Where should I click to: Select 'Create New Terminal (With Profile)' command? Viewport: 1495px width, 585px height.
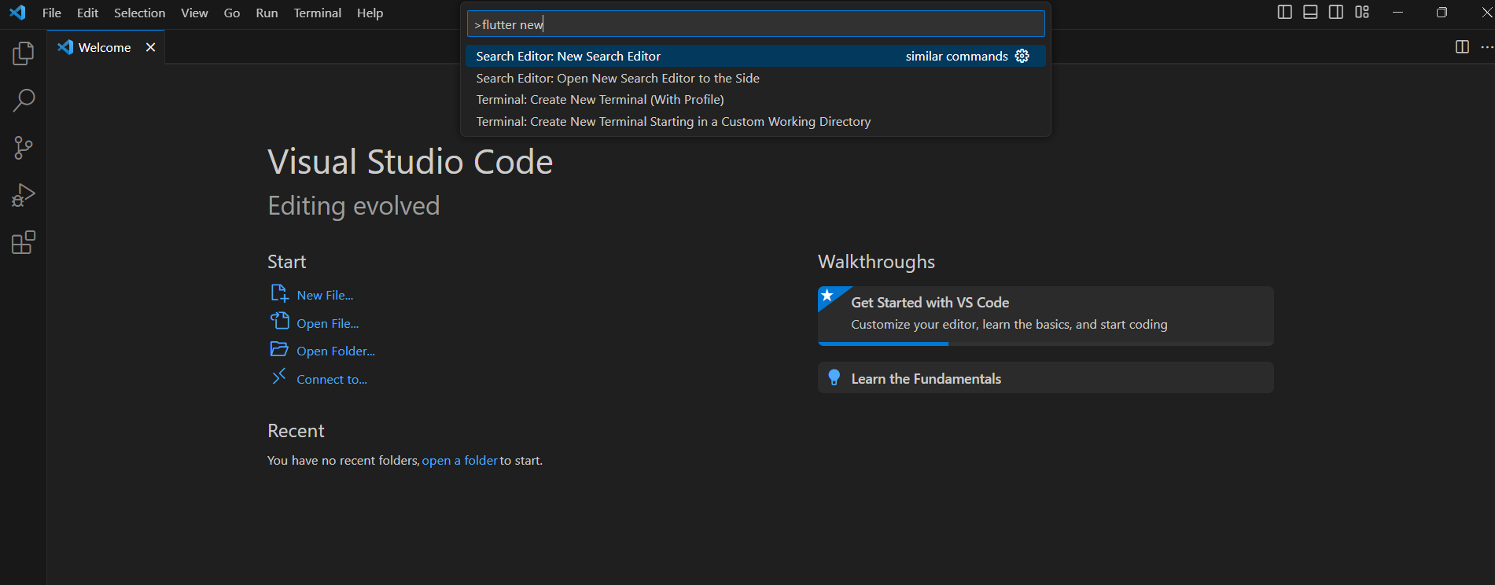coord(756,99)
